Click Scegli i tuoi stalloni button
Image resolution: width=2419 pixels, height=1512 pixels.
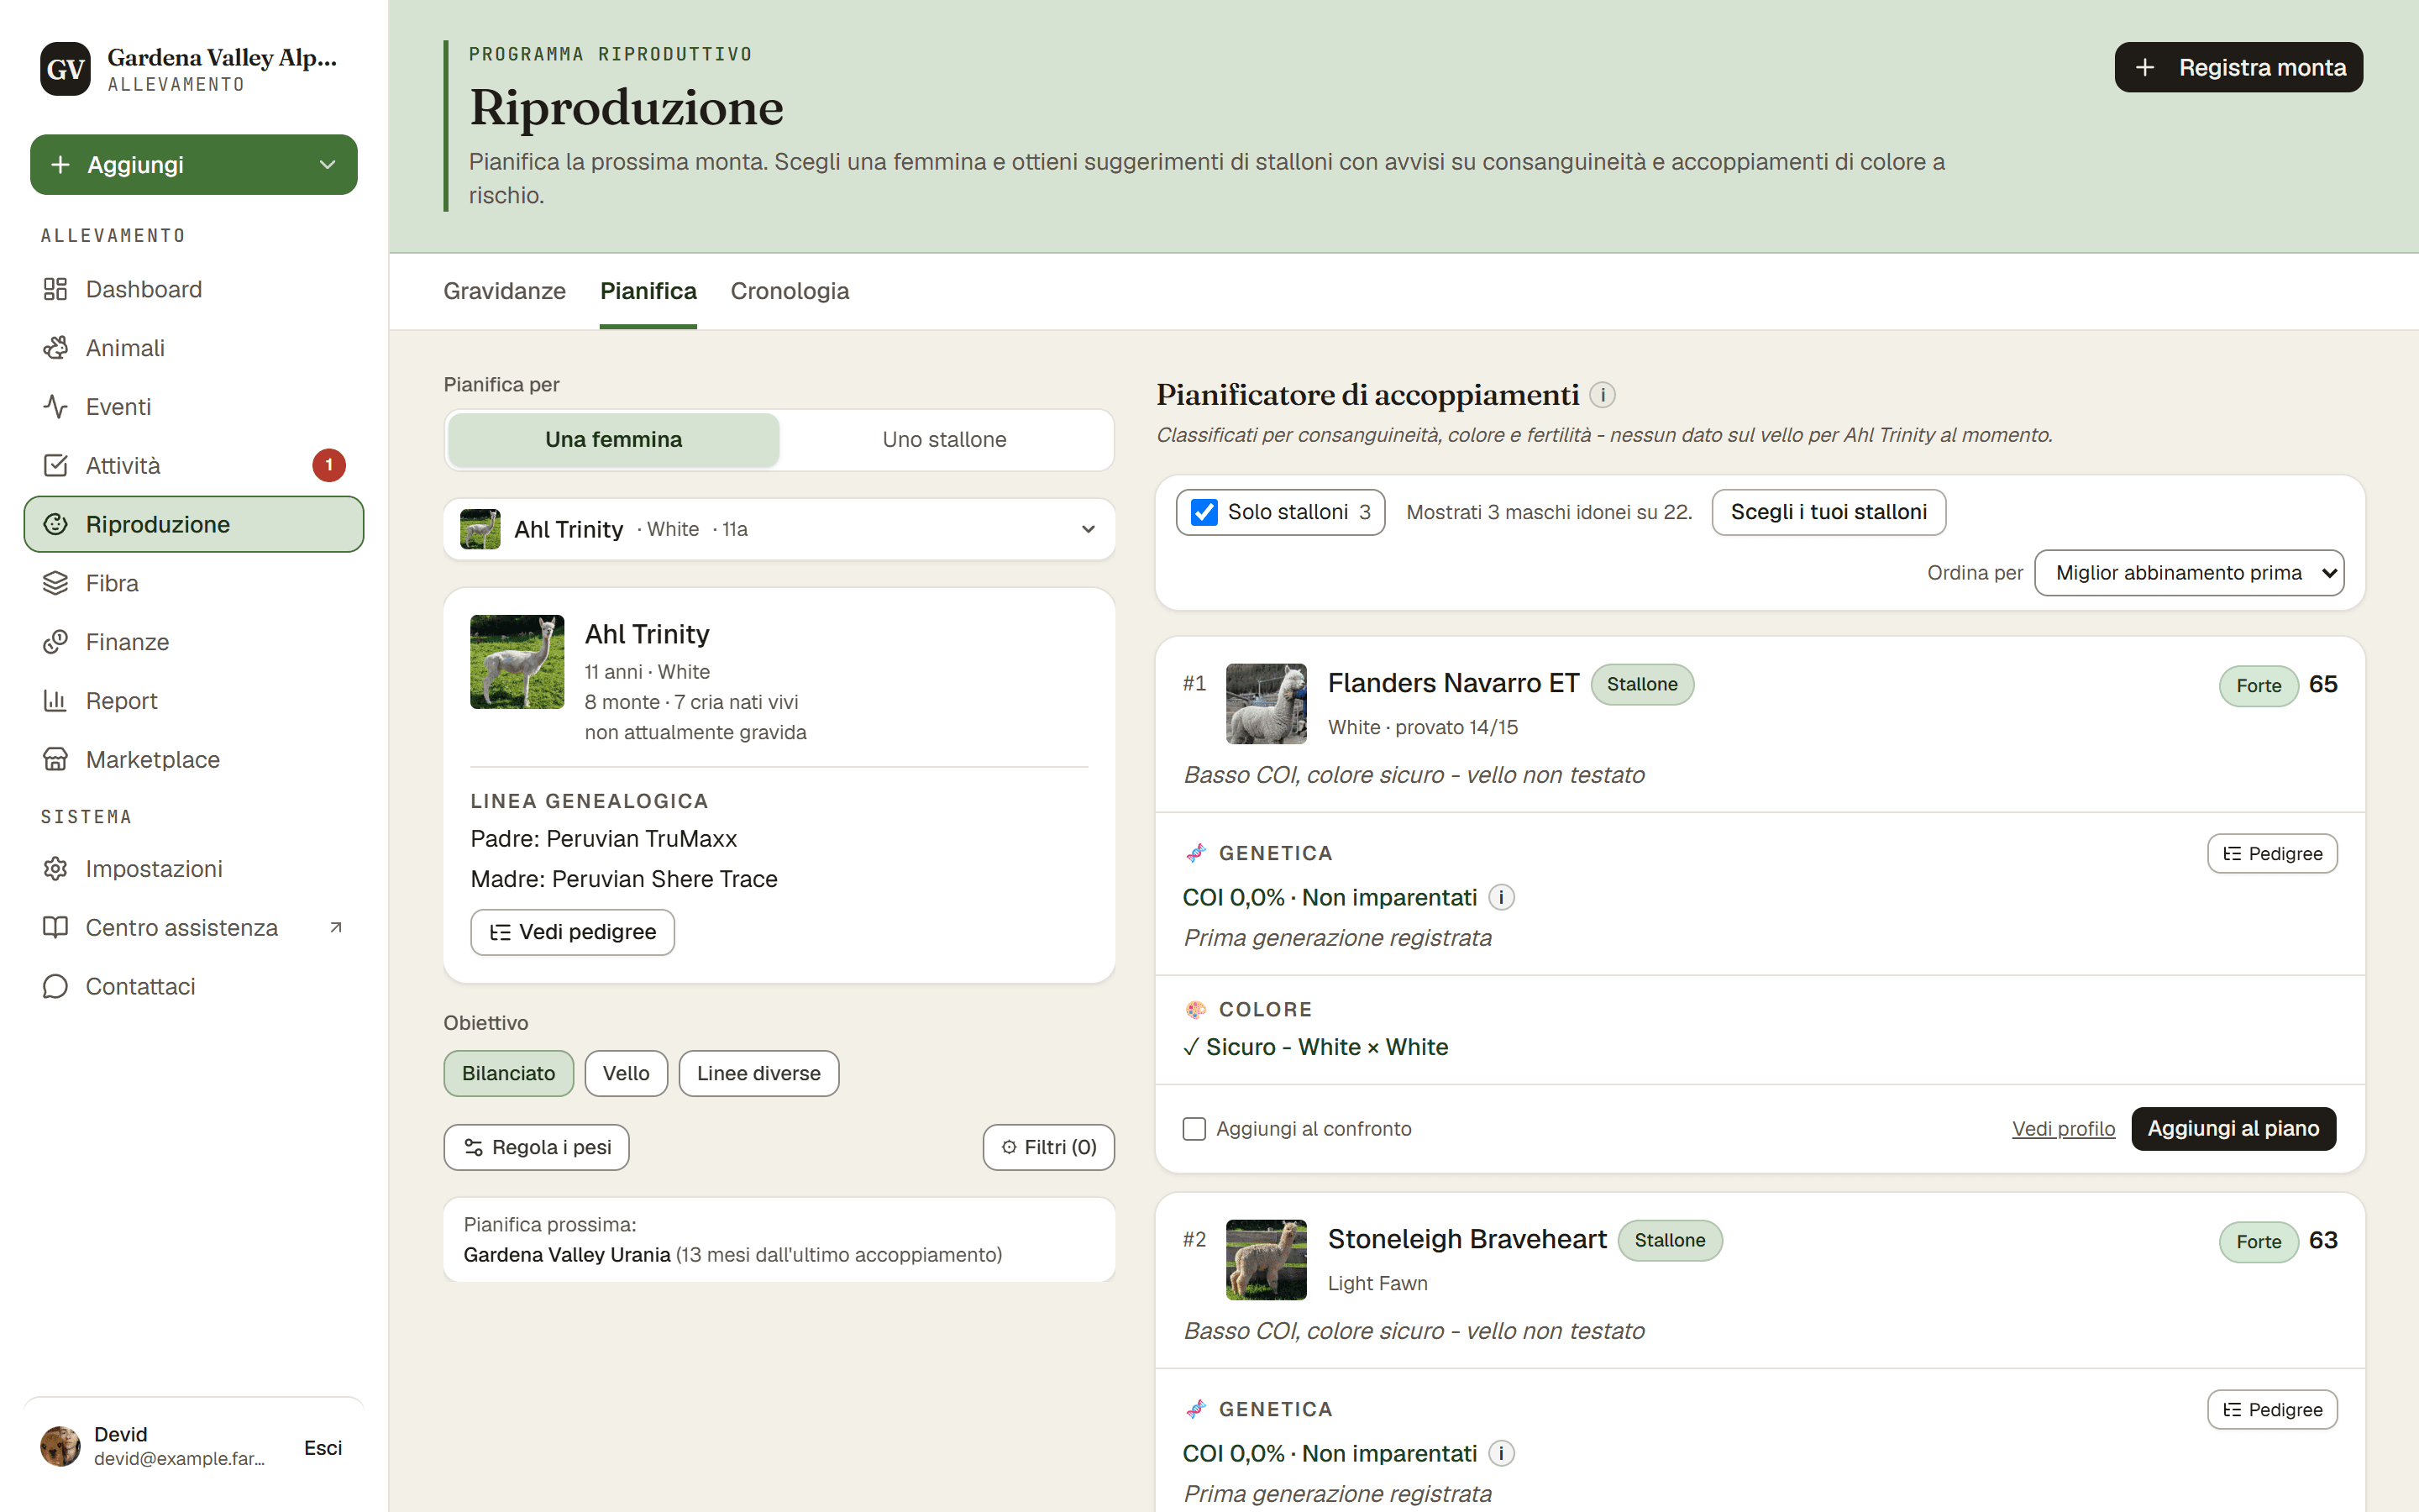pos(1829,512)
